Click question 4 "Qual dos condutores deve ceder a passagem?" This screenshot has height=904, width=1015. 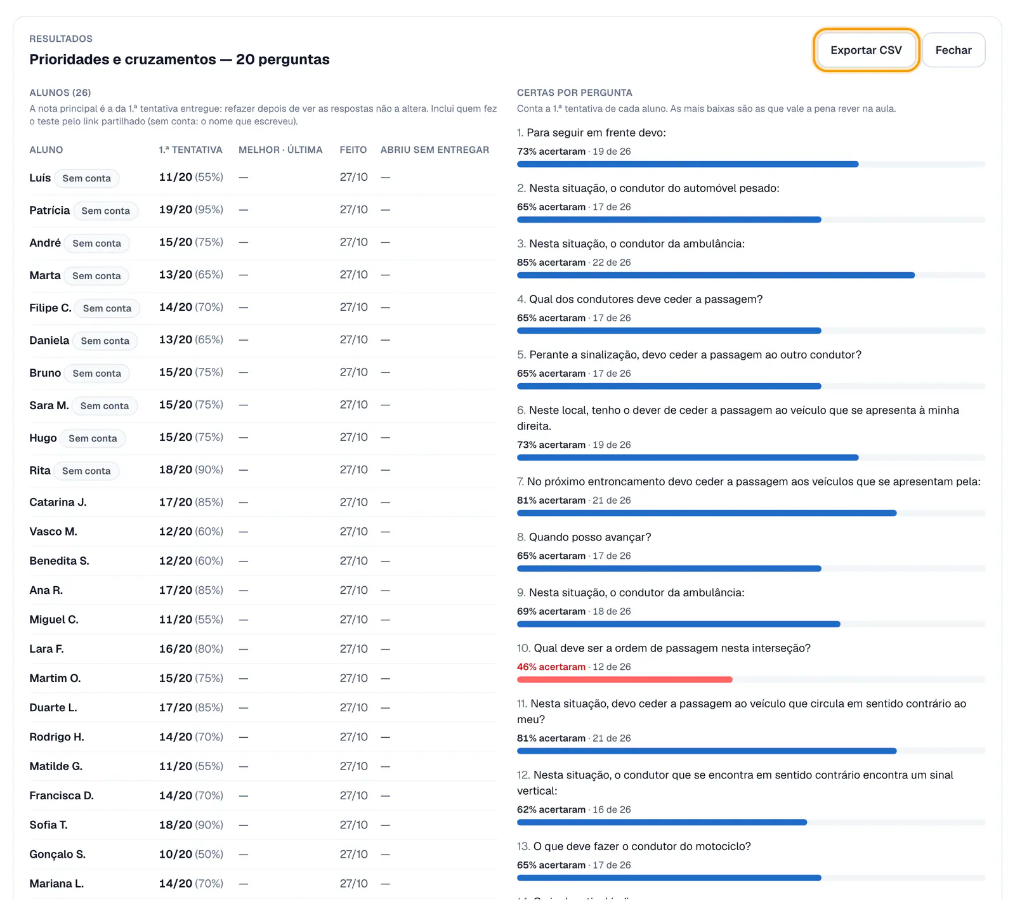pyautogui.click(x=639, y=299)
